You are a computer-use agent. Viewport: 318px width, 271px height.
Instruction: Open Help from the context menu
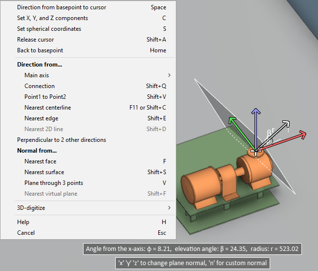tap(23, 222)
